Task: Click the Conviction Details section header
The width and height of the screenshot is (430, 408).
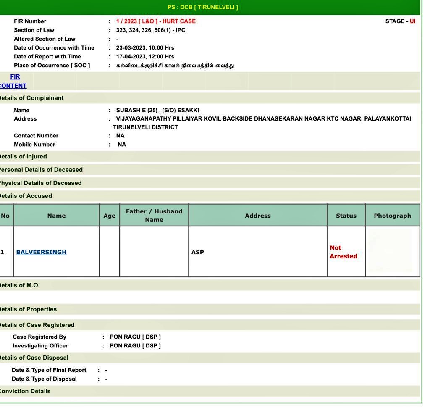Action: (x=210, y=391)
